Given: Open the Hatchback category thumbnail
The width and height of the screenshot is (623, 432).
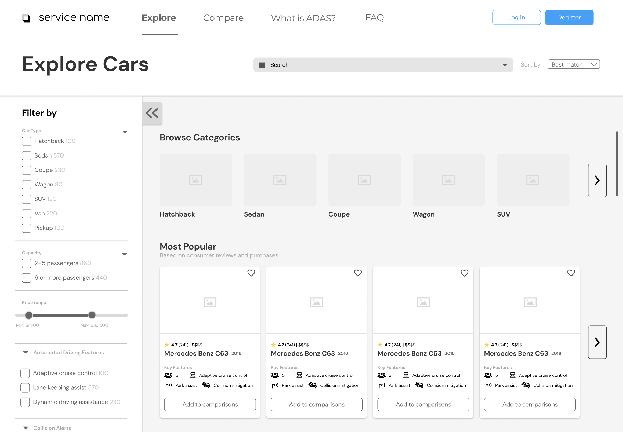Looking at the screenshot, I should [x=196, y=180].
